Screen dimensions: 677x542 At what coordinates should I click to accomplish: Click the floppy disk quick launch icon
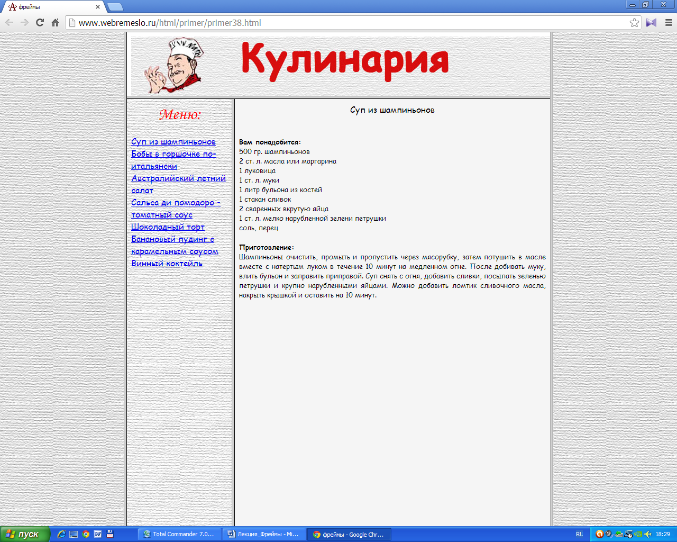point(110,534)
